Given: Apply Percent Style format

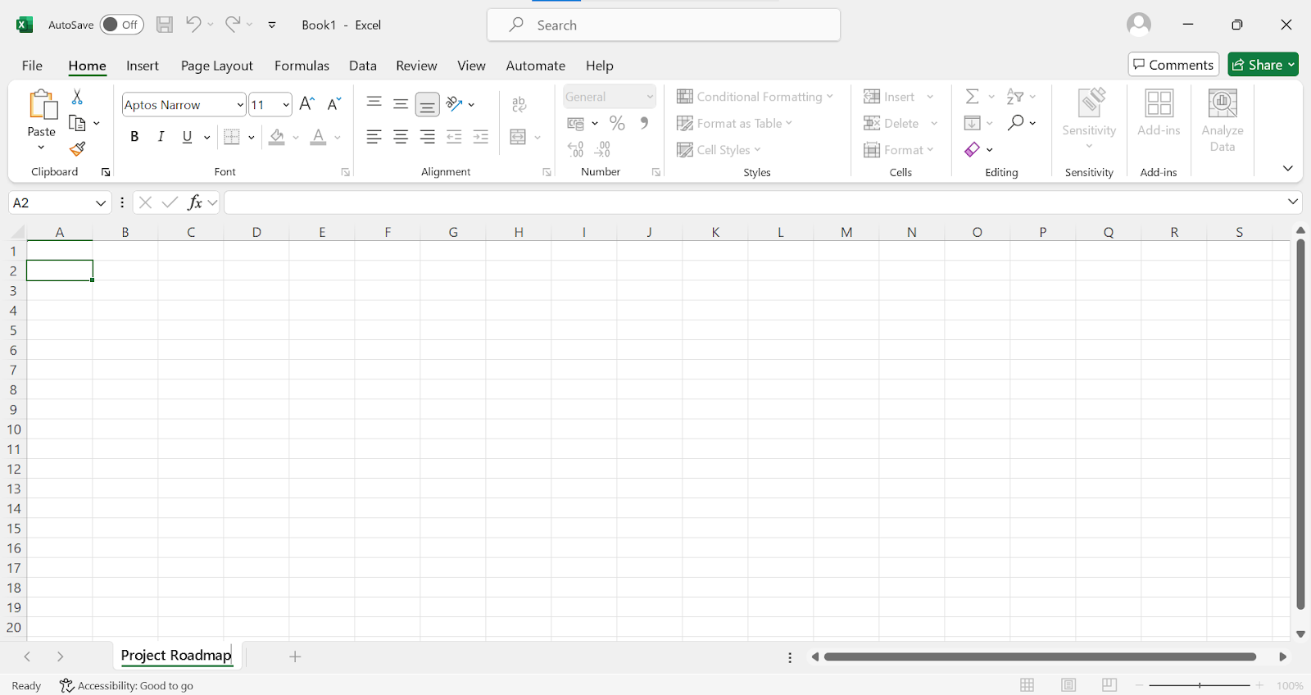Looking at the screenshot, I should 618,123.
